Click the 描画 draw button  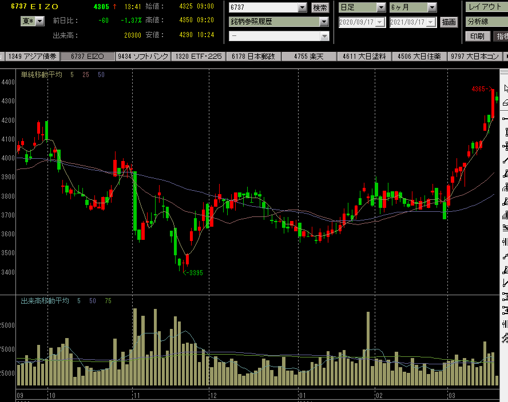point(449,22)
